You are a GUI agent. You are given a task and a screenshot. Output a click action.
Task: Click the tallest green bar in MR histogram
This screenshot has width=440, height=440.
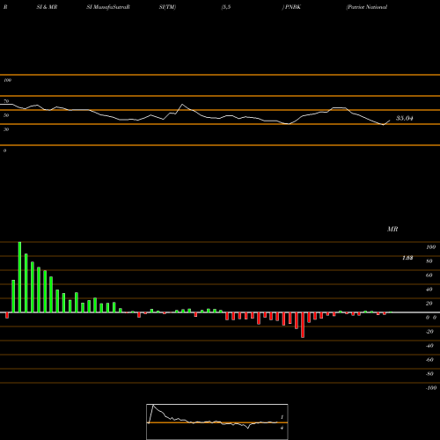pyautogui.click(x=19, y=277)
